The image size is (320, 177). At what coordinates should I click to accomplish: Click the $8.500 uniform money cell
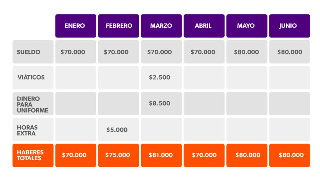(161, 104)
